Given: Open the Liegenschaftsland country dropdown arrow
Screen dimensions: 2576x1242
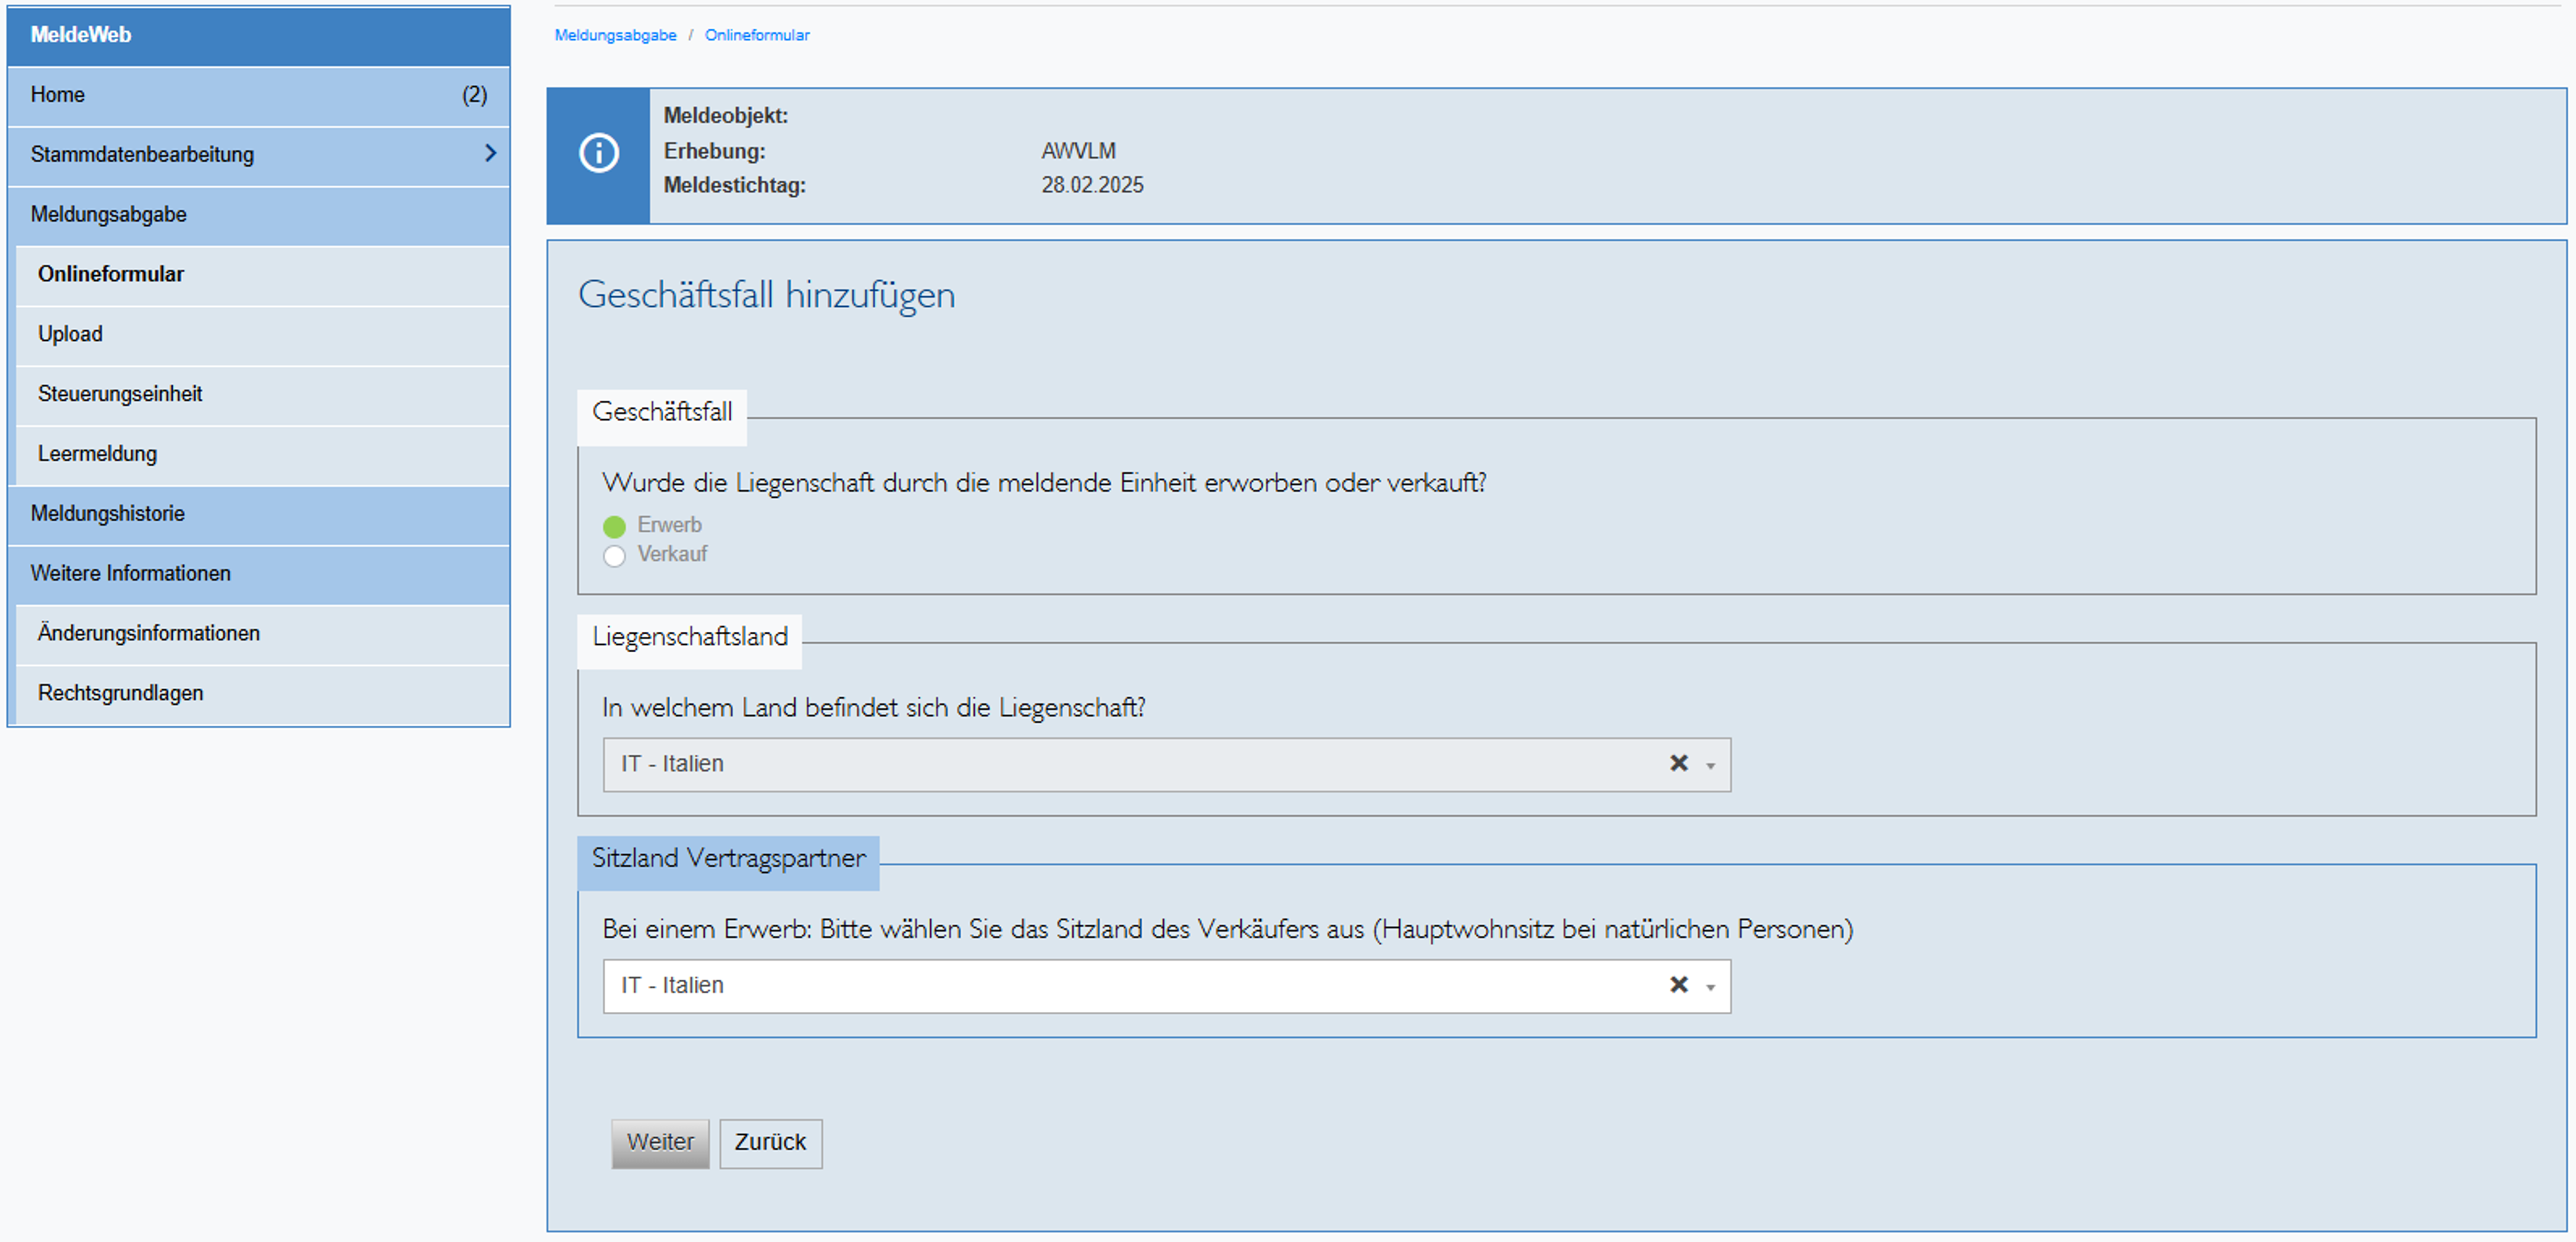Looking at the screenshot, I should click(1710, 766).
